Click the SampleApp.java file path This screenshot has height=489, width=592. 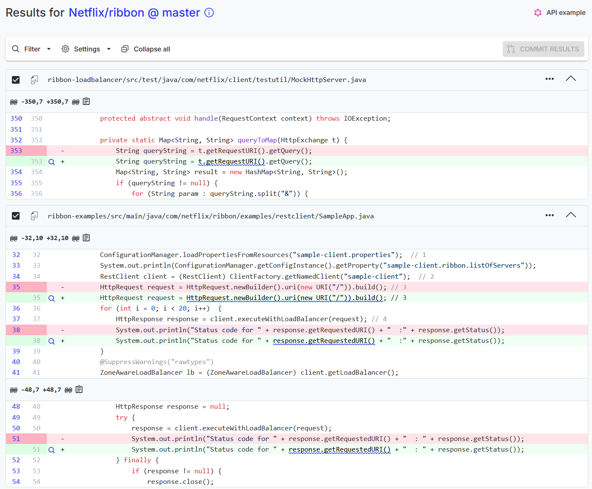(211, 216)
